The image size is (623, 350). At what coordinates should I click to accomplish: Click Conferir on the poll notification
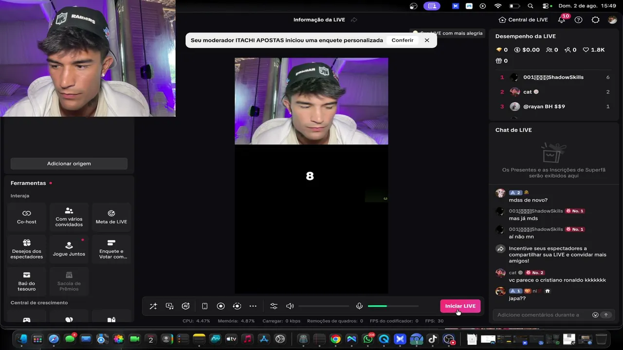coord(403,40)
